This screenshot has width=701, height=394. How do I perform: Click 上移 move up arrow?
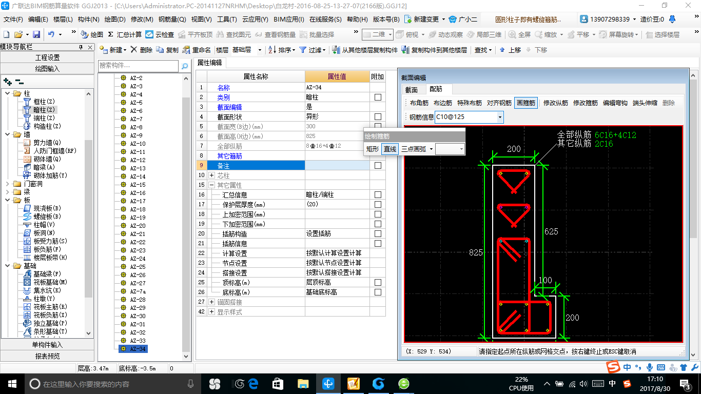[x=510, y=50]
